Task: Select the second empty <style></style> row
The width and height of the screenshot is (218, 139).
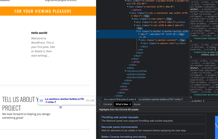Action: click(136, 74)
